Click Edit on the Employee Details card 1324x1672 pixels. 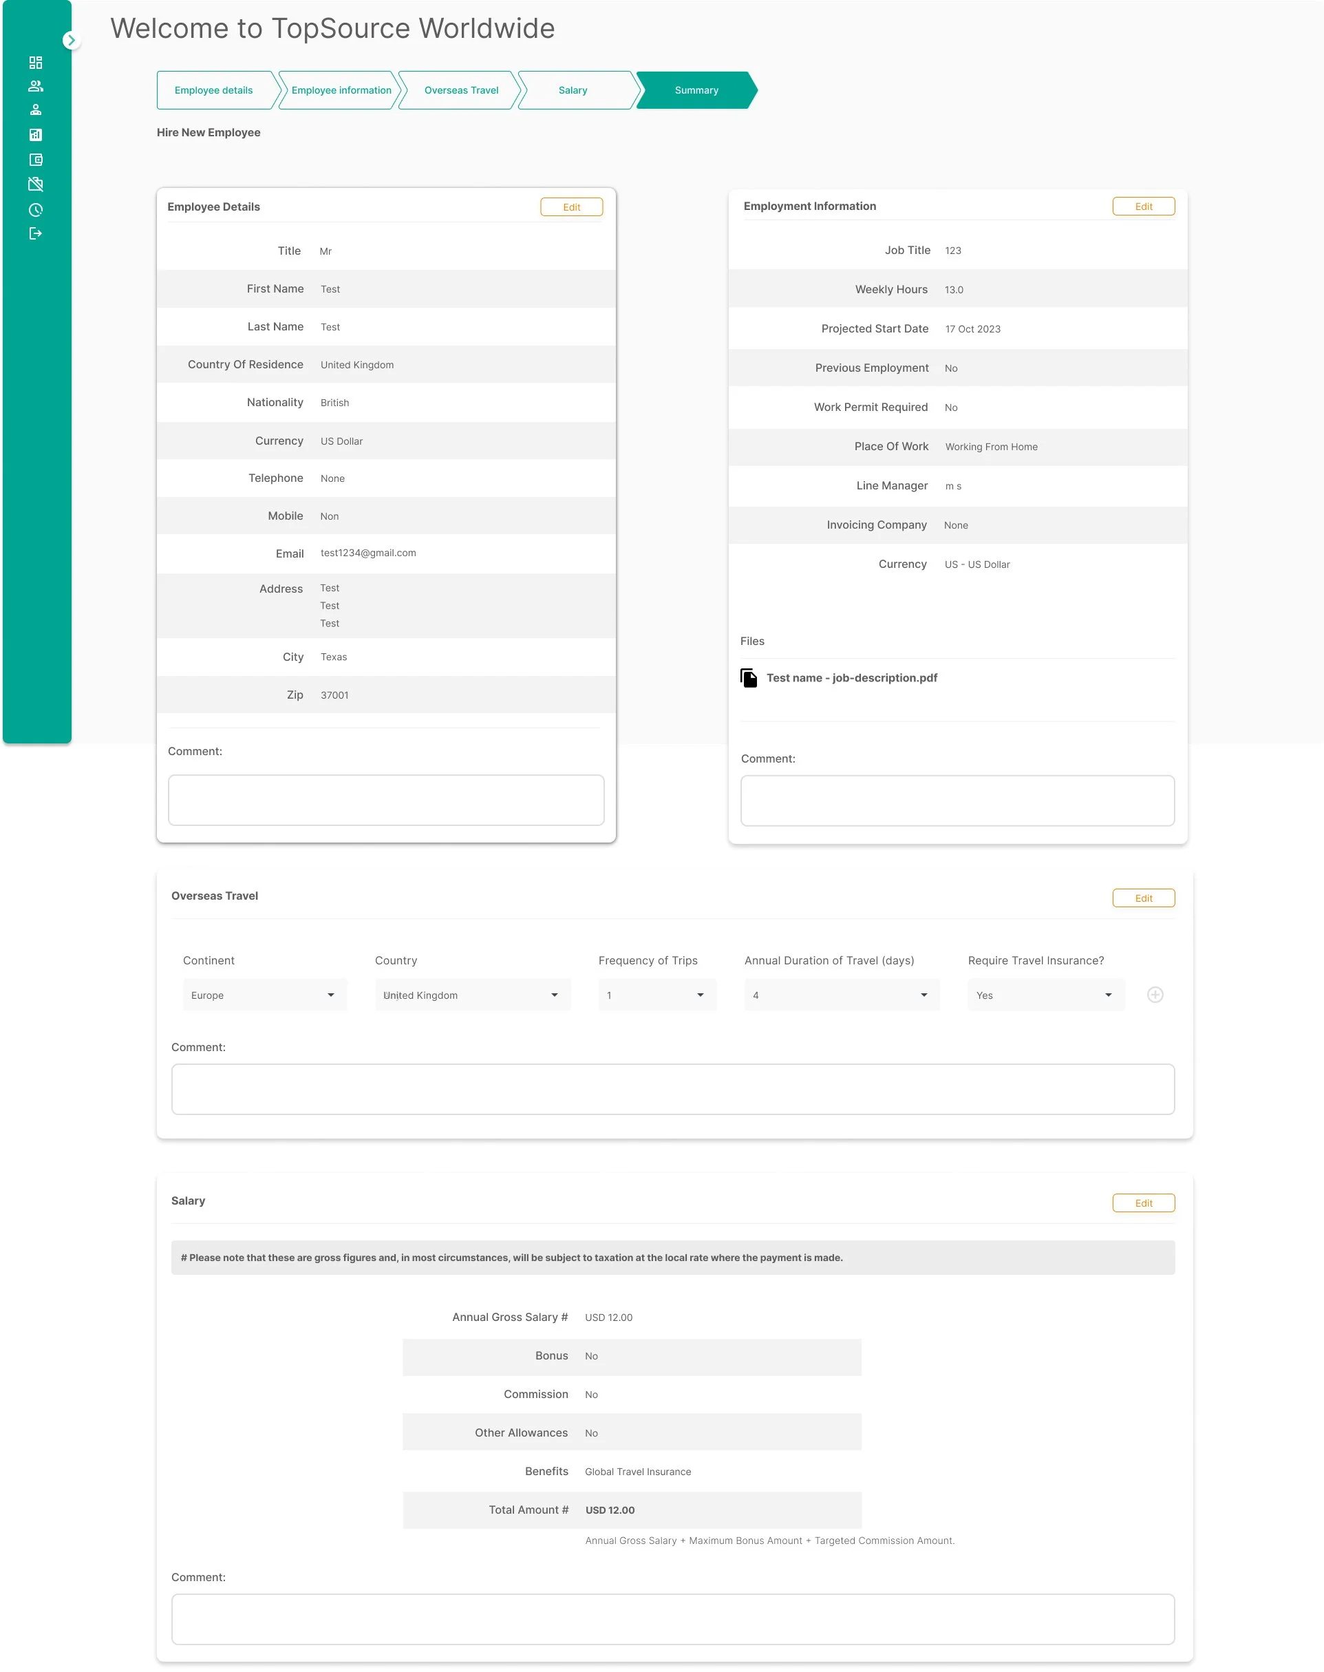[571, 207]
